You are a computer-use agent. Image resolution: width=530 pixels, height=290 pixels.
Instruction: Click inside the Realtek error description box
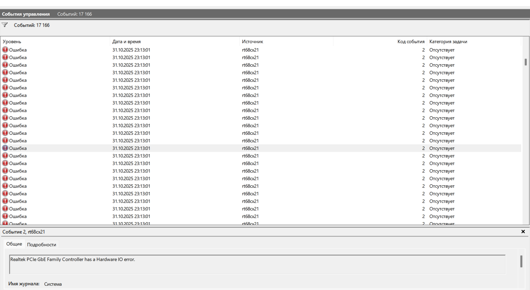[x=255, y=265]
